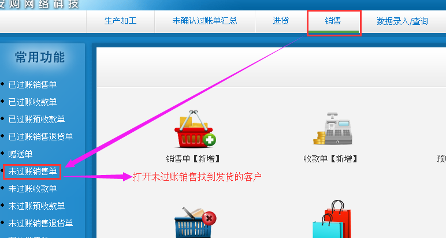Open the highlighted 未过账销售单 entry

(x=33, y=172)
